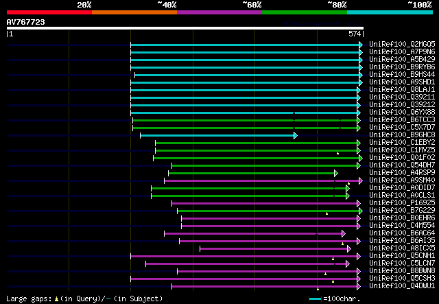Click the yellow gap marker under B7G229 bar
Screen dimensions: 439x304
[327, 213]
